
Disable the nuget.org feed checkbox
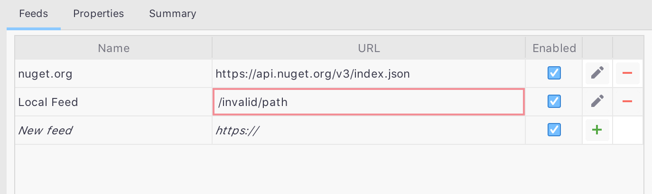click(554, 73)
